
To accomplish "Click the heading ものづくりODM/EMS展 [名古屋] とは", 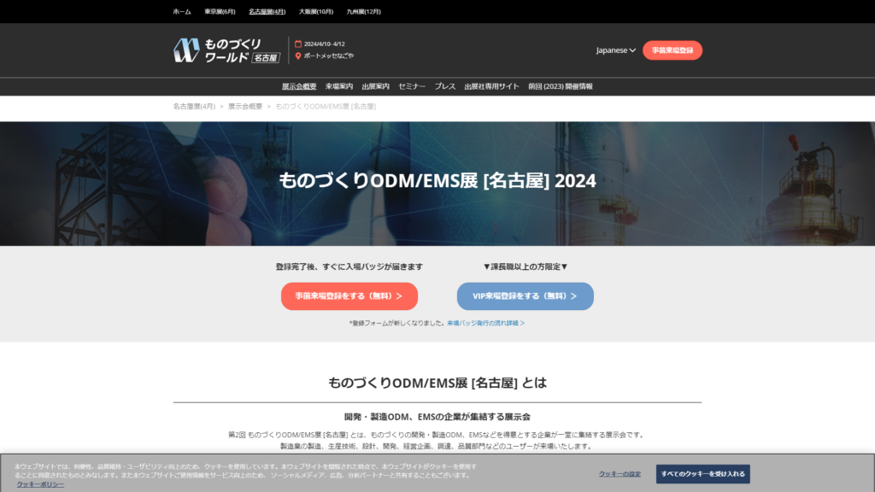I will 437,383.
